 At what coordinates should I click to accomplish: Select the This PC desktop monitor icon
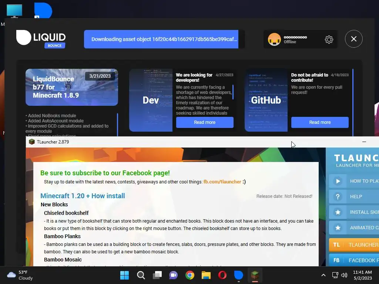[x=14, y=11]
